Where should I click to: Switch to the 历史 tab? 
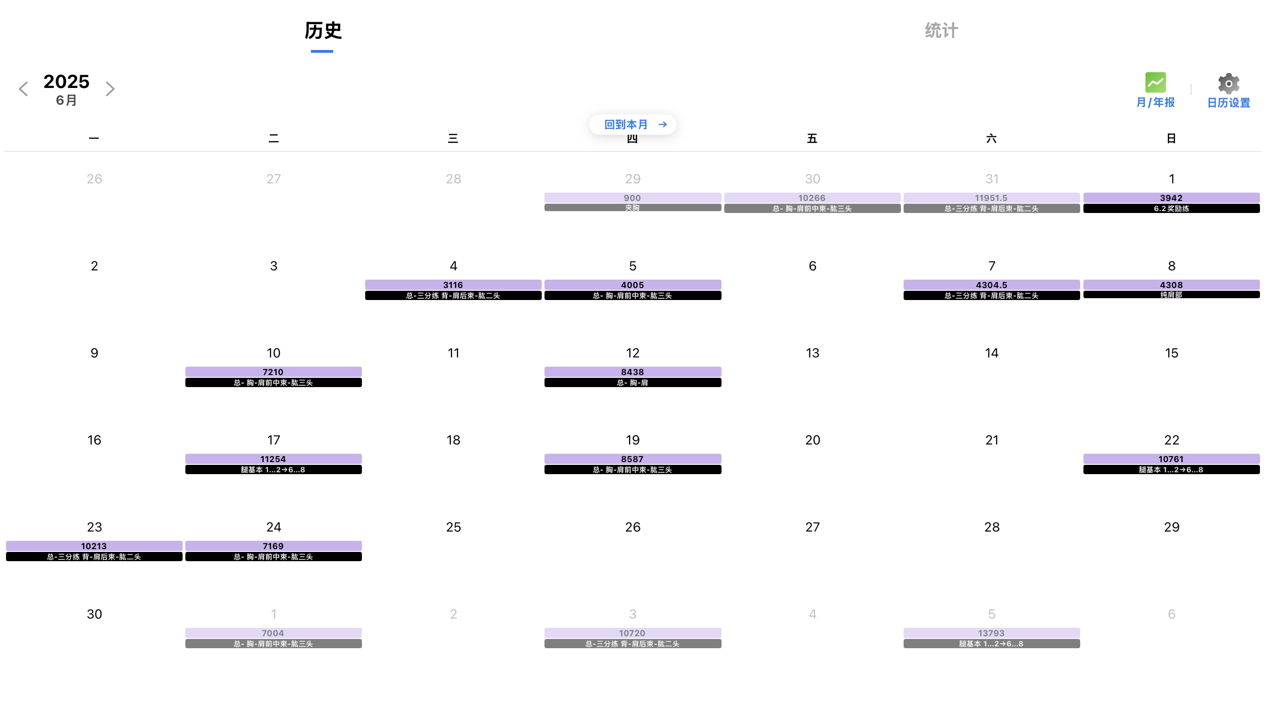(323, 31)
